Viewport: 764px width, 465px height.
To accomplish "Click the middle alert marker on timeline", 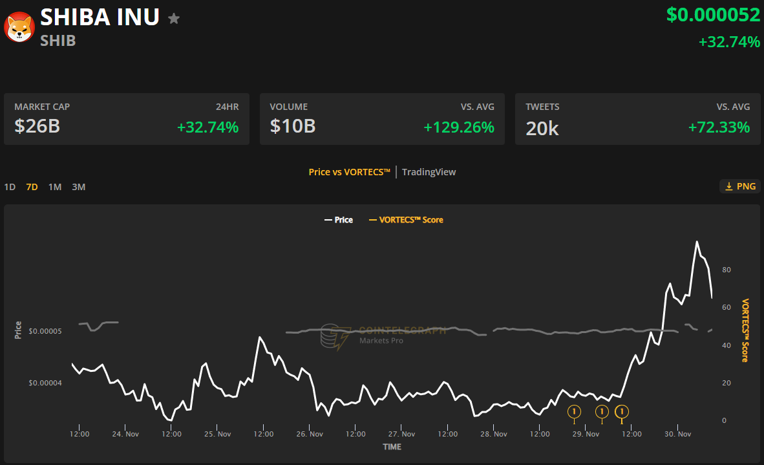I will click(602, 411).
